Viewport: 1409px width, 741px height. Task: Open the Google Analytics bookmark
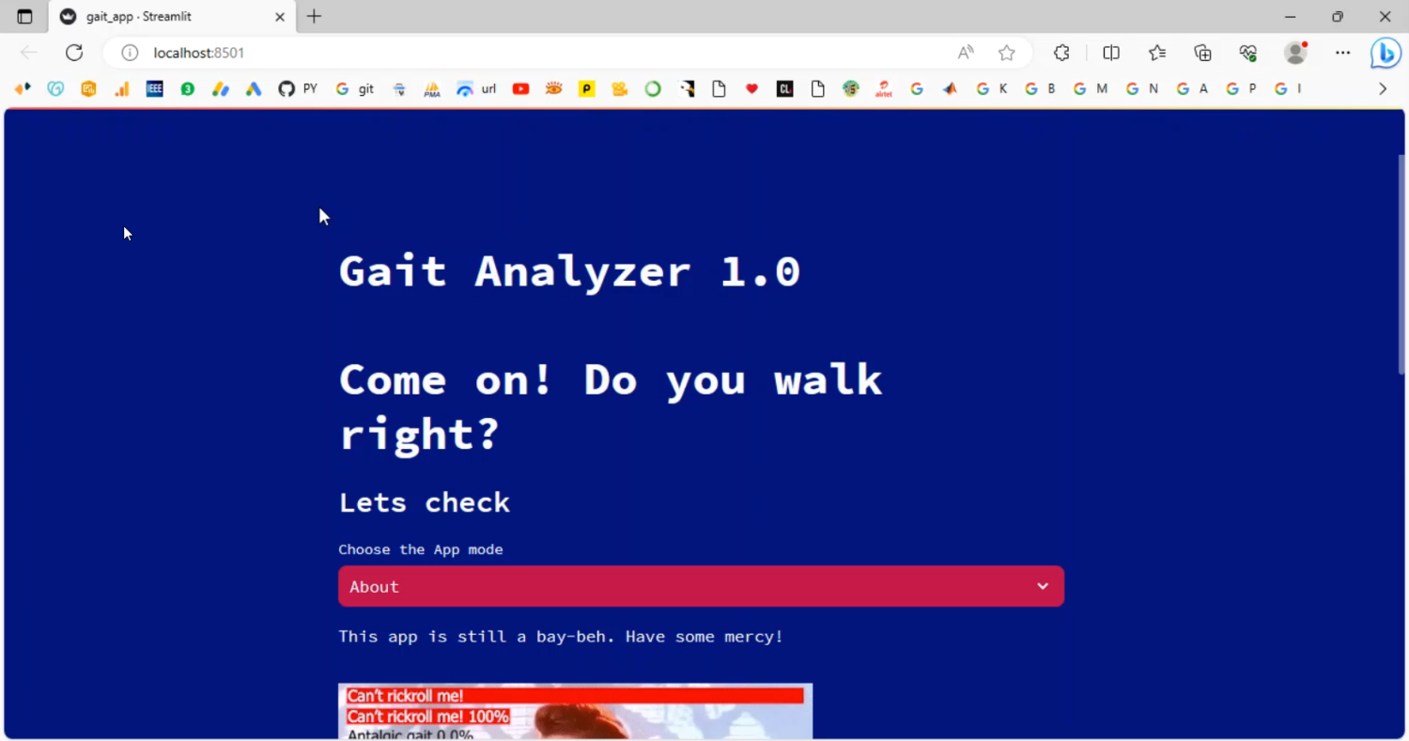click(123, 88)
